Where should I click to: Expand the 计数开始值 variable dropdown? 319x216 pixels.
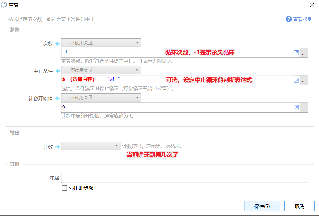coord(101,98)
